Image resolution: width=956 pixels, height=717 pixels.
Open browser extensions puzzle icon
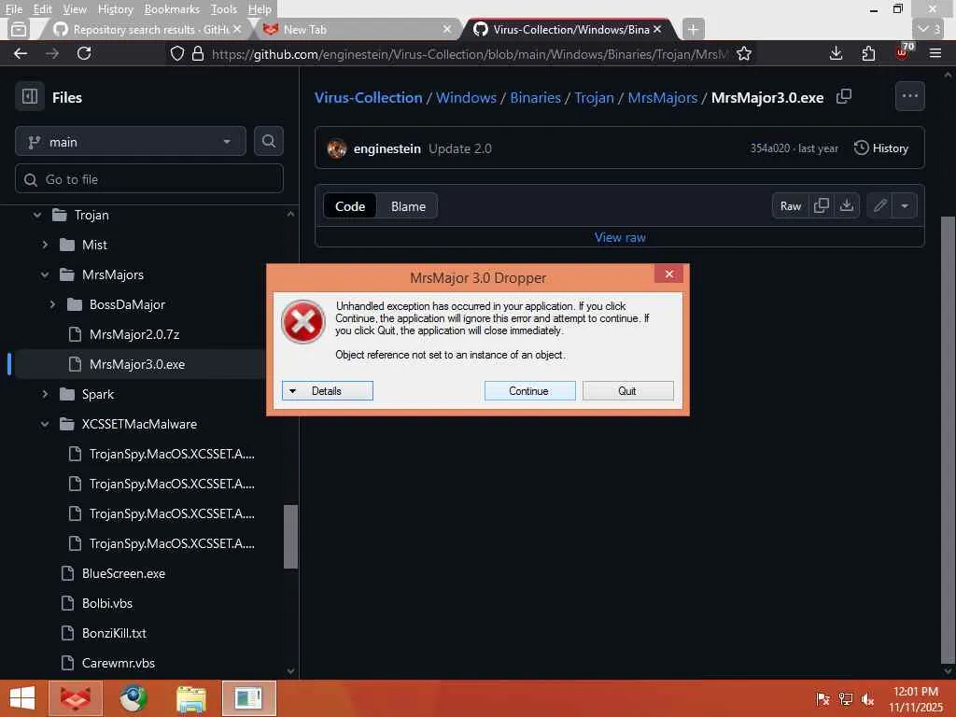click(868, 53)
